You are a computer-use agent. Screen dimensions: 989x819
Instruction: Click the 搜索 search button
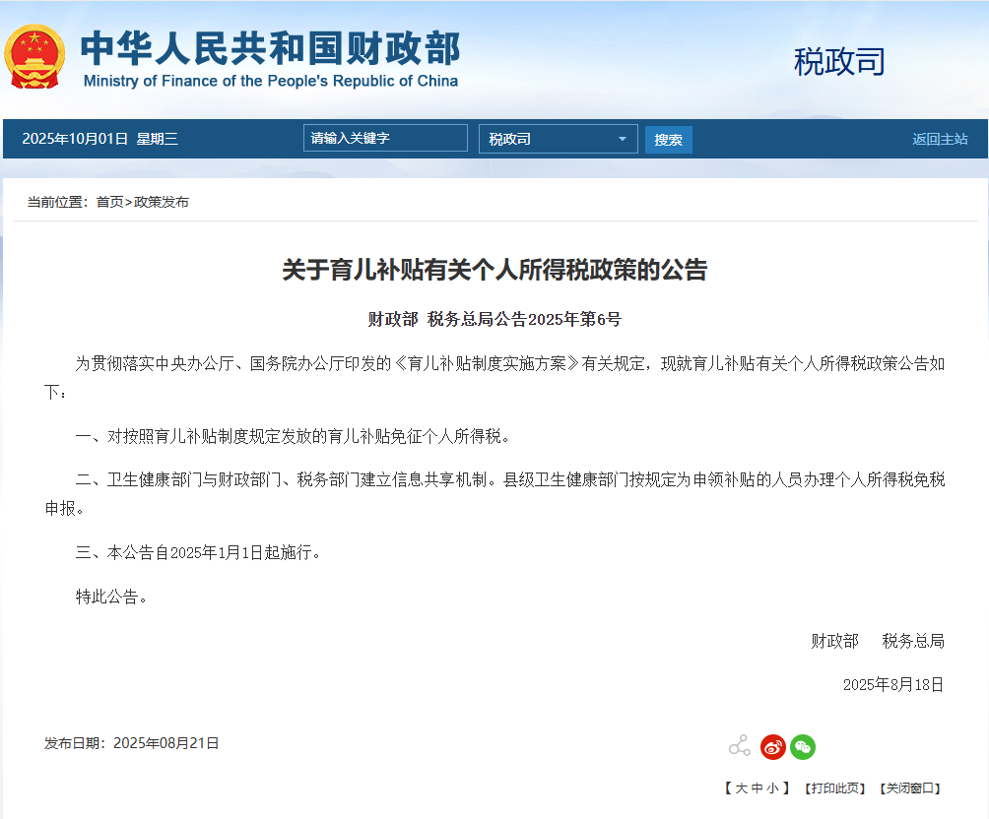[669, 140]
